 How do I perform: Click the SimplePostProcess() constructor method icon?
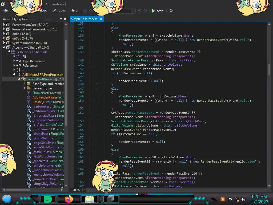pos(29,93)
